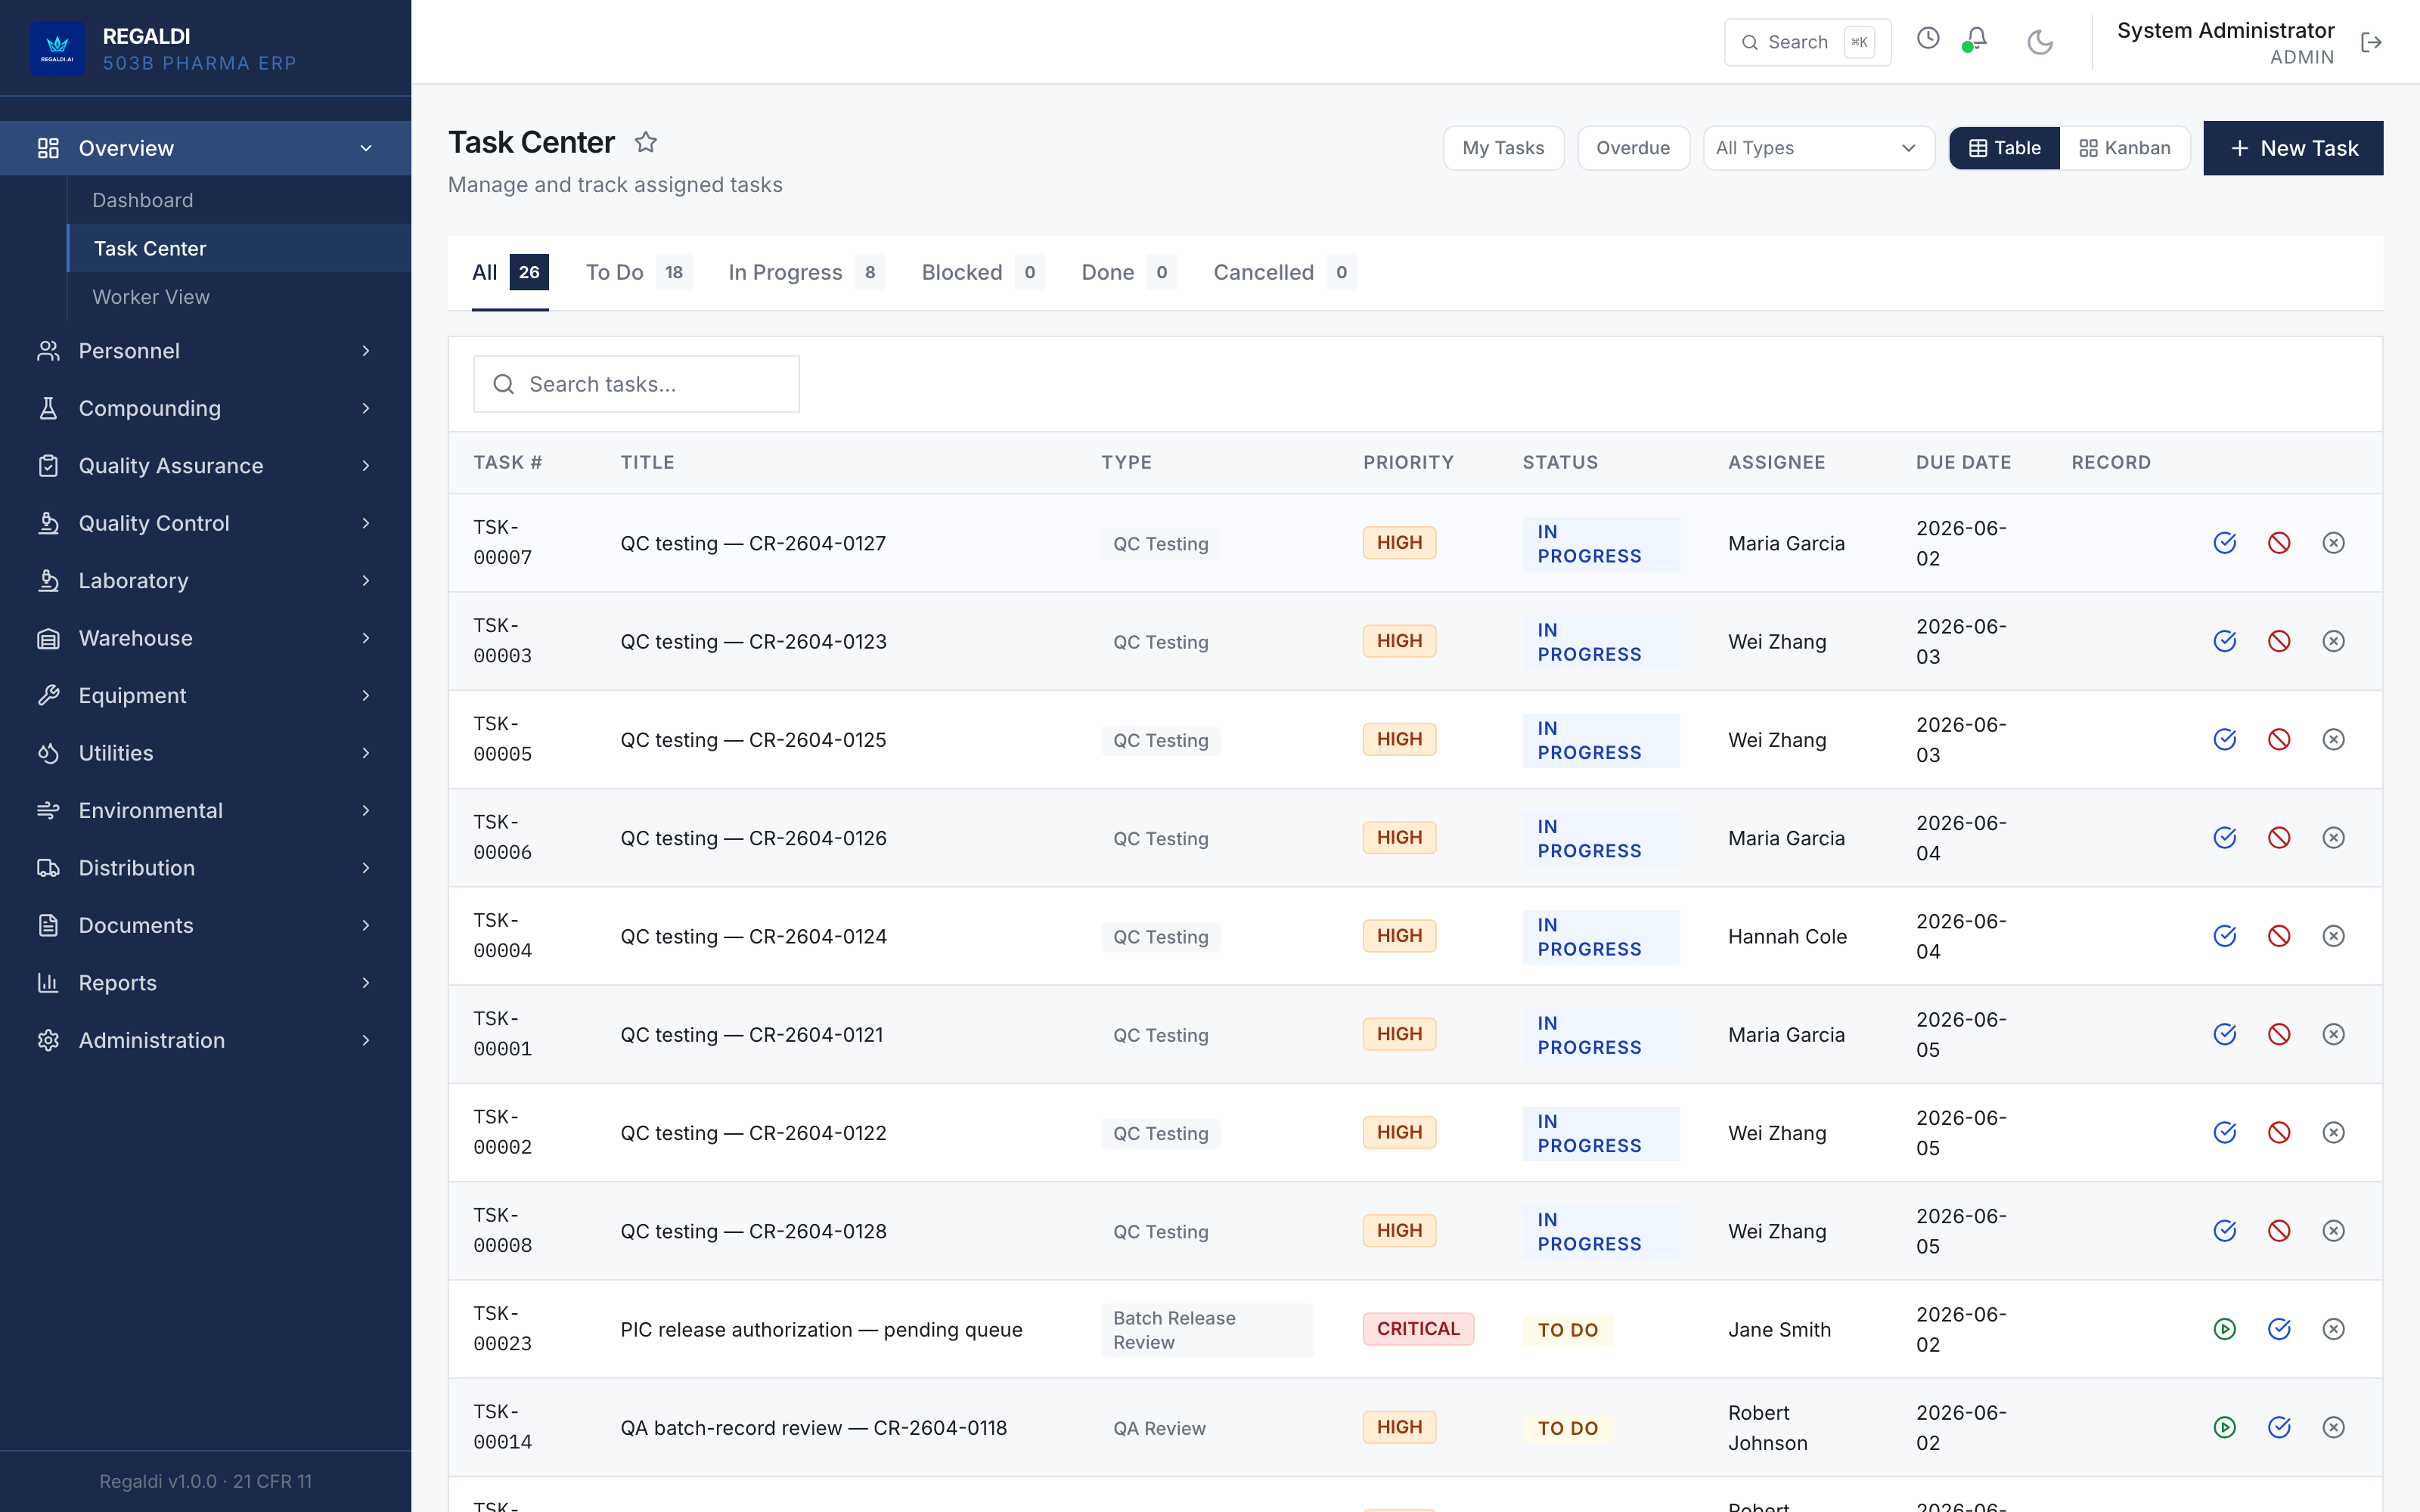Cancel task TSK-00002 X icon

click(2333, 1132)
